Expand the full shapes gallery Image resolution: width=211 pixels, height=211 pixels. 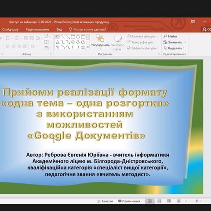click(88, 47)
